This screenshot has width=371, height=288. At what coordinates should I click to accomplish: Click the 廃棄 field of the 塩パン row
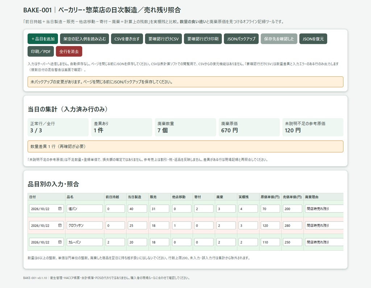(x=226, y=209)
